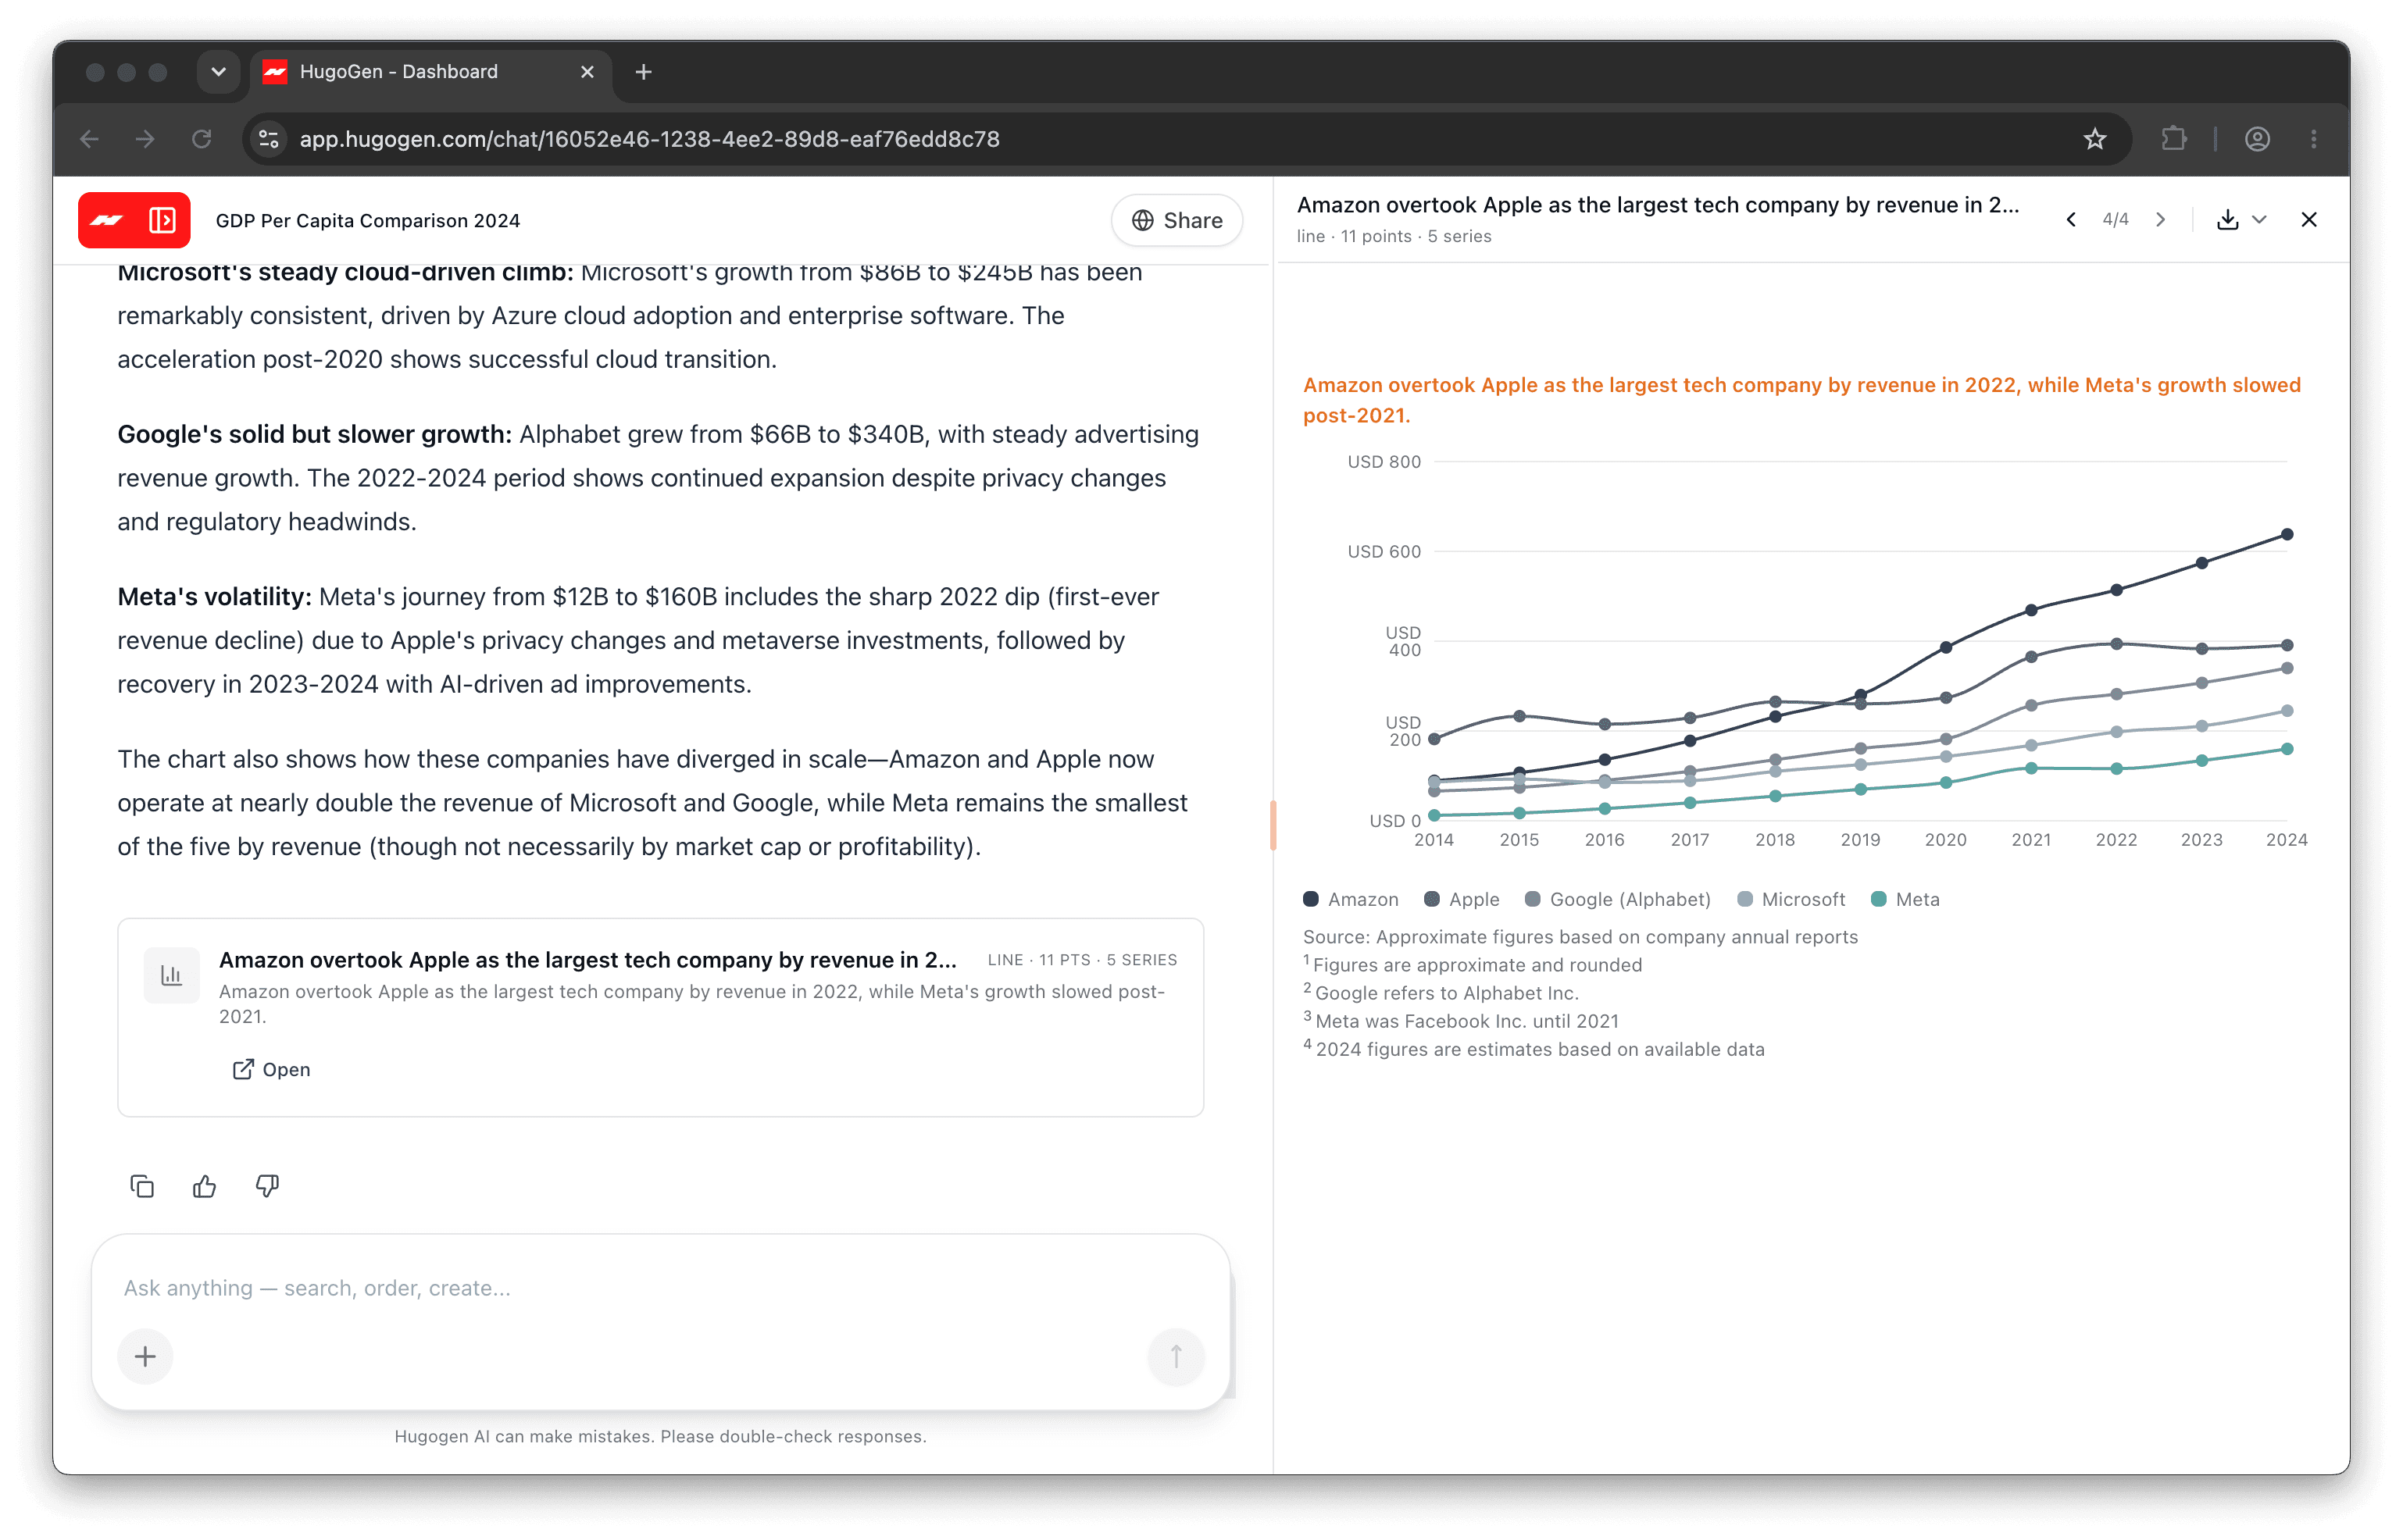Go to previous chart arrow

(2071, 220)
